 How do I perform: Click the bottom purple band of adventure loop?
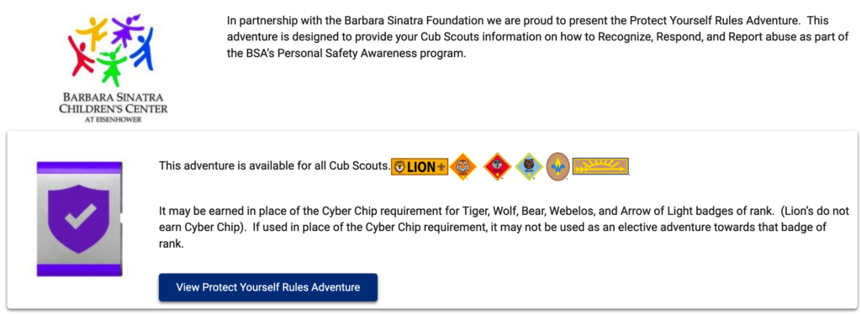coord(79,269)
